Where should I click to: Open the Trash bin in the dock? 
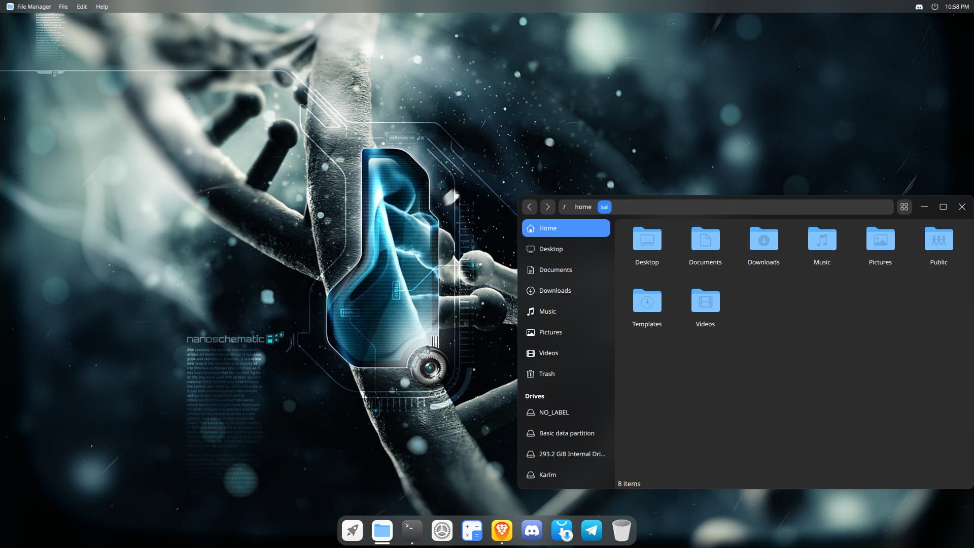point(621,531)
